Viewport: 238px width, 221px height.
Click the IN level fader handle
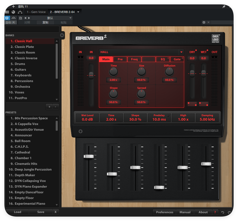click(91, 75)
